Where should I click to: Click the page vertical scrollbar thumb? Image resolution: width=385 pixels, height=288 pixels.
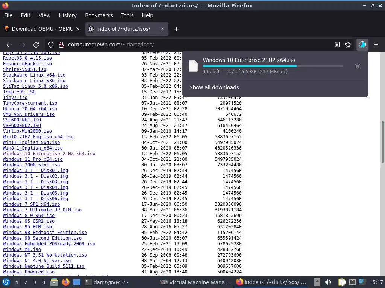click(382, 142)
